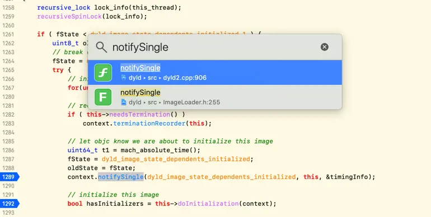Screen dimensions: 431x217
Task: Click recursiveSpinLock on line 1259
Action: click(69, 16)
